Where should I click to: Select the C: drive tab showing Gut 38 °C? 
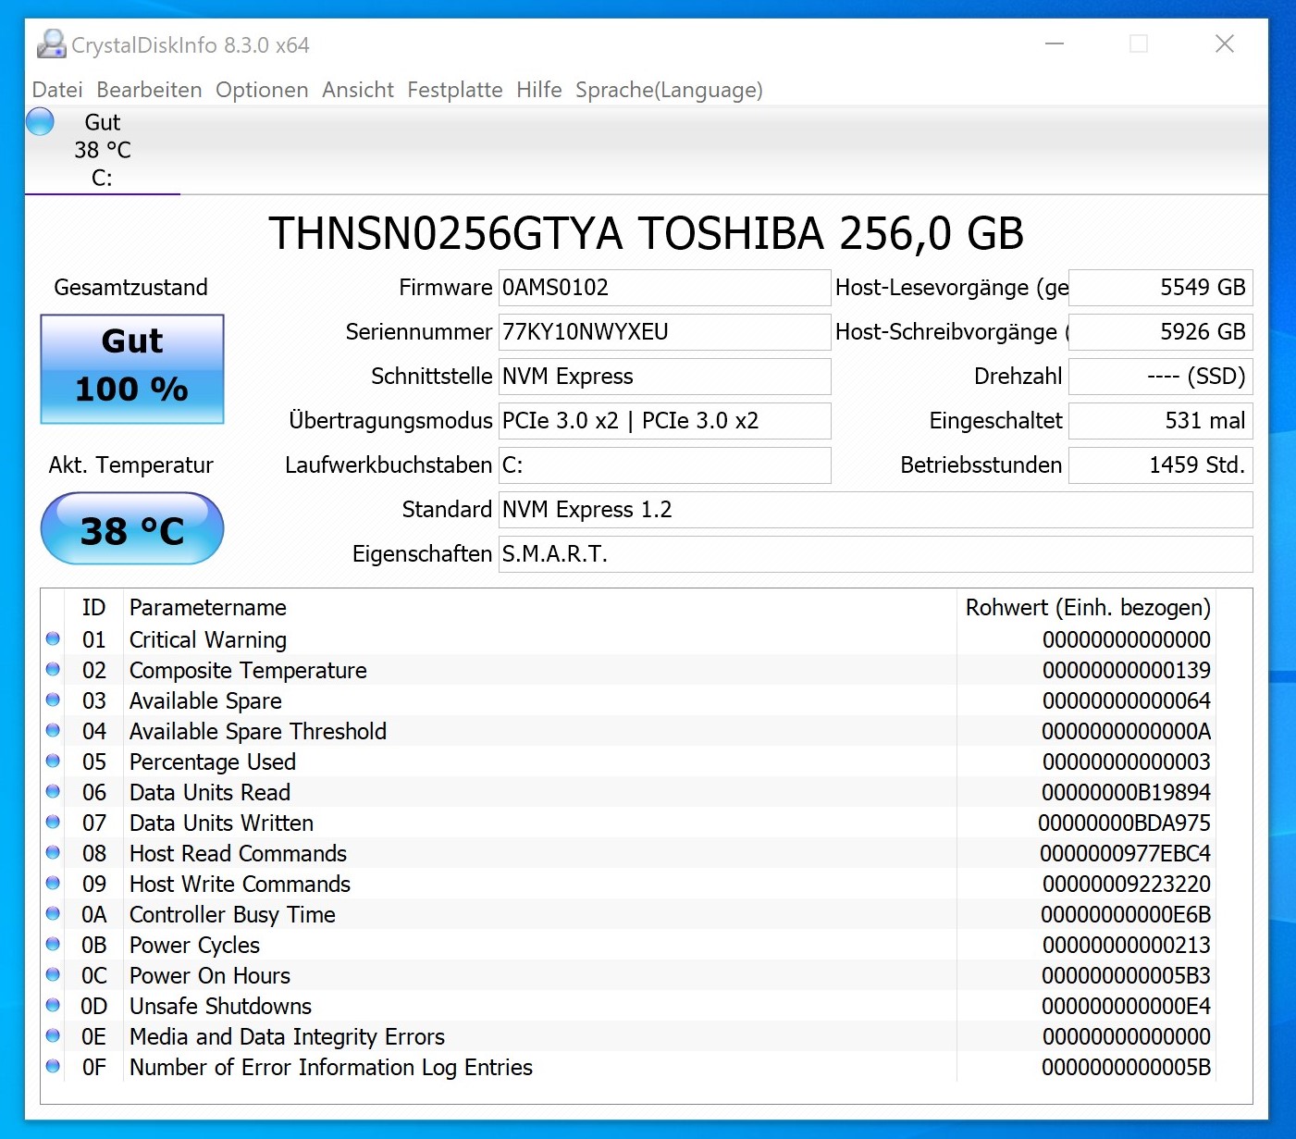(103, 150)
